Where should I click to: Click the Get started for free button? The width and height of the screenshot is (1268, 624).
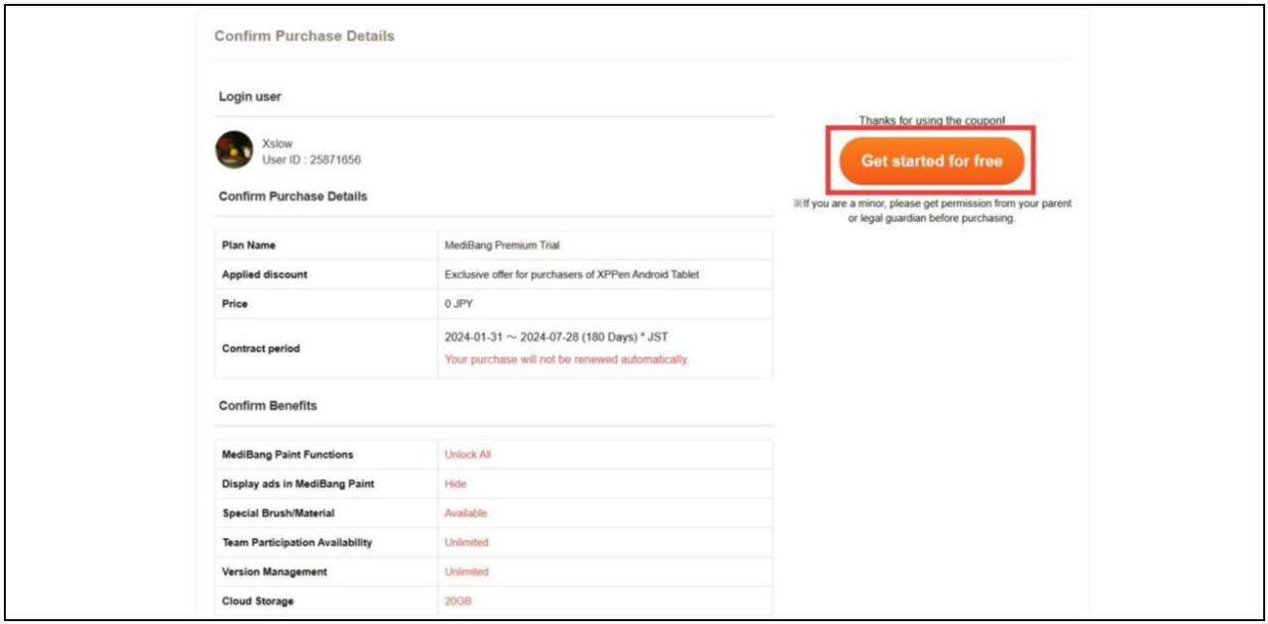click(x=931, y=160)
